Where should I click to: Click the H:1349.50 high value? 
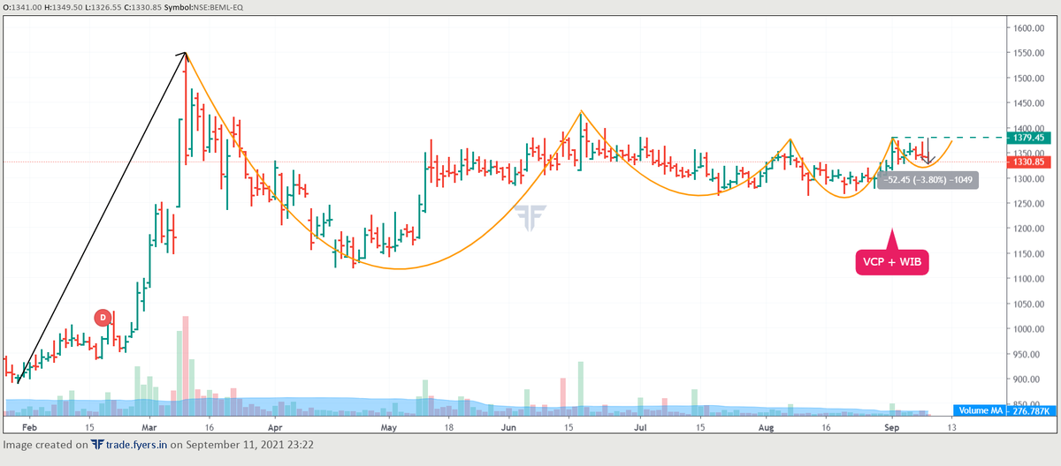tap(65, 7)
